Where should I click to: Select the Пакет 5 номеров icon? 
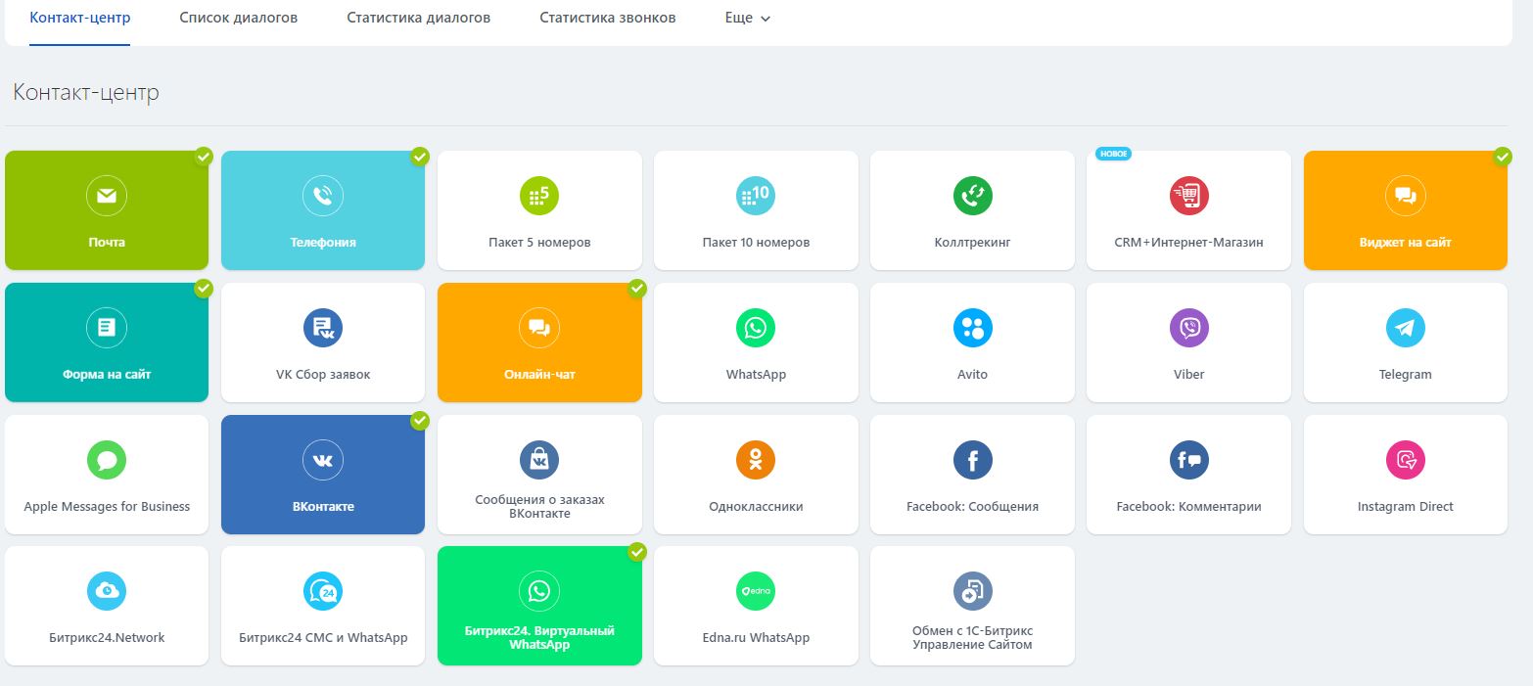(x=539, y=197)
